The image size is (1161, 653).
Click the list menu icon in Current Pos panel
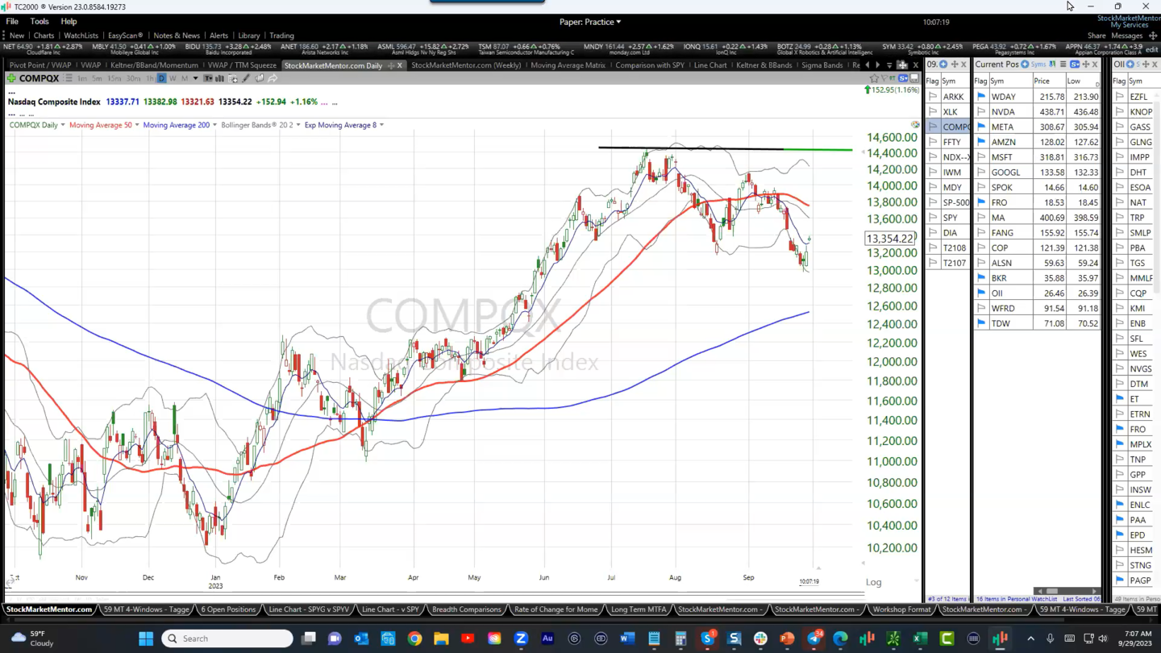1063,64
